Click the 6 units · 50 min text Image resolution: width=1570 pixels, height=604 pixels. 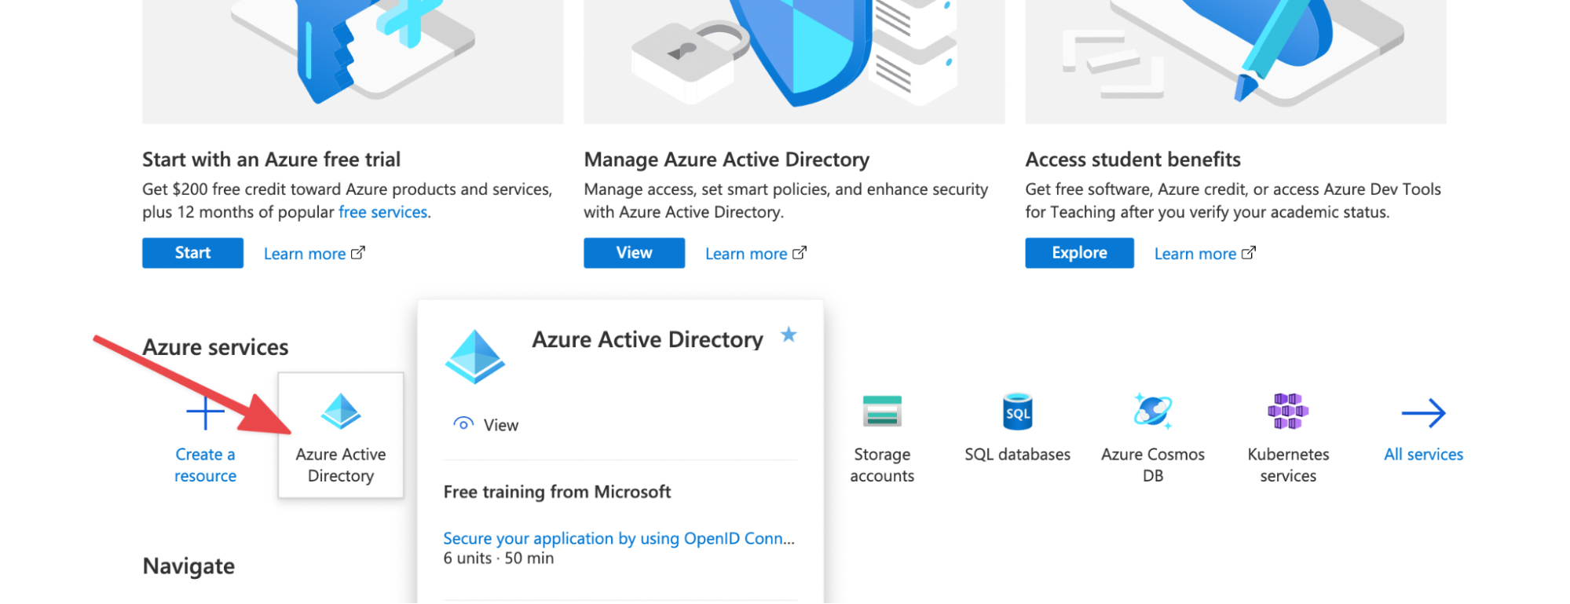click(498, 558)
